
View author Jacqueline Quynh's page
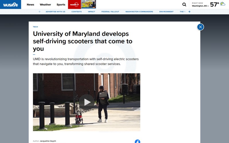tap(48, 141)
